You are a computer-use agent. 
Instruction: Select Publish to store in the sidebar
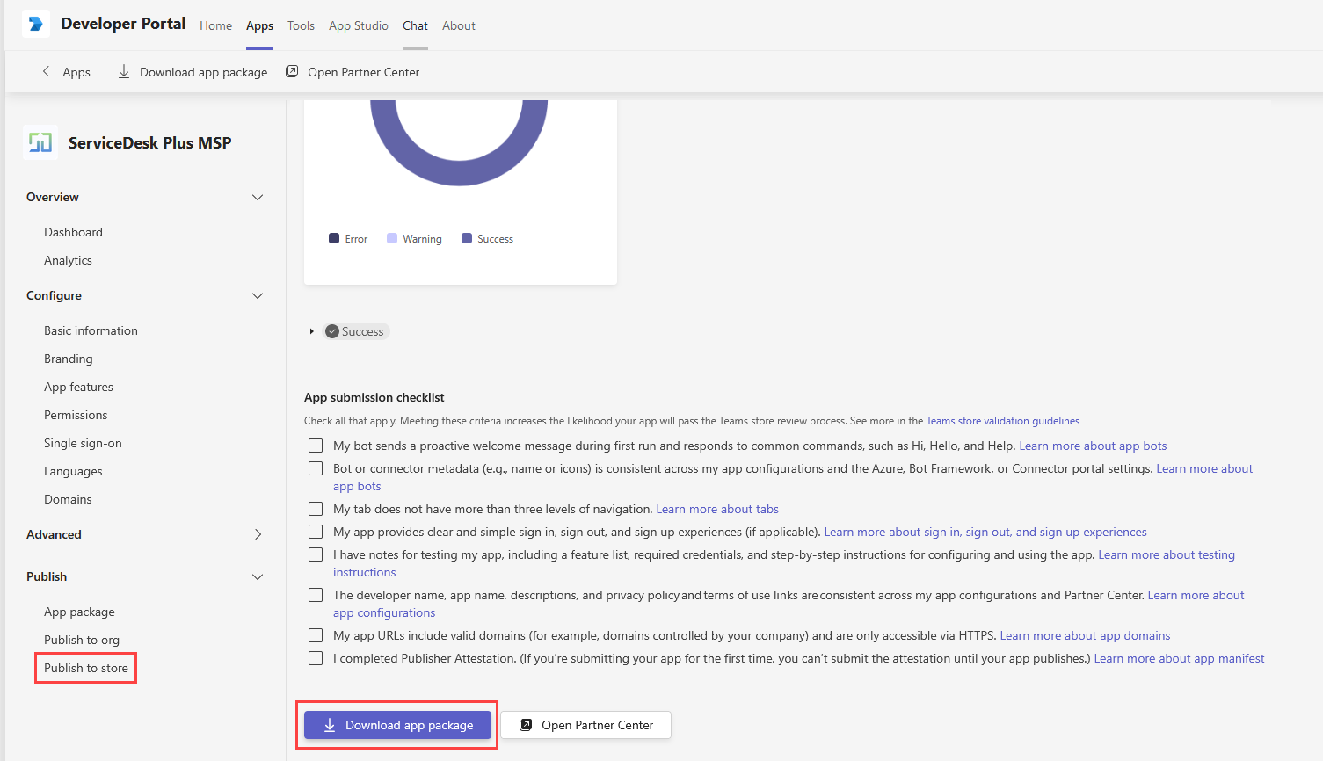[85, 668]
